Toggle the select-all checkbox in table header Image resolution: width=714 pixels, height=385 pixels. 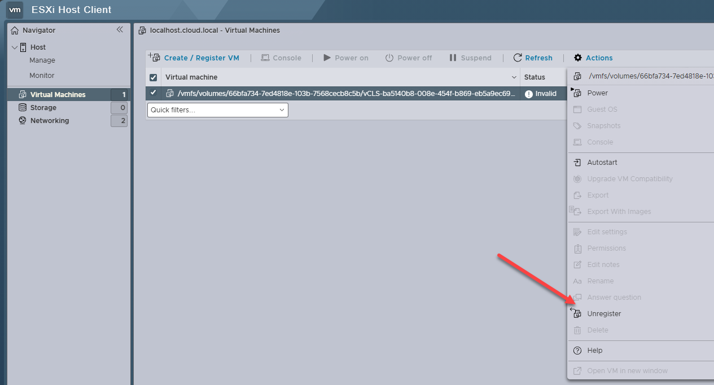[x=153, y=77]
